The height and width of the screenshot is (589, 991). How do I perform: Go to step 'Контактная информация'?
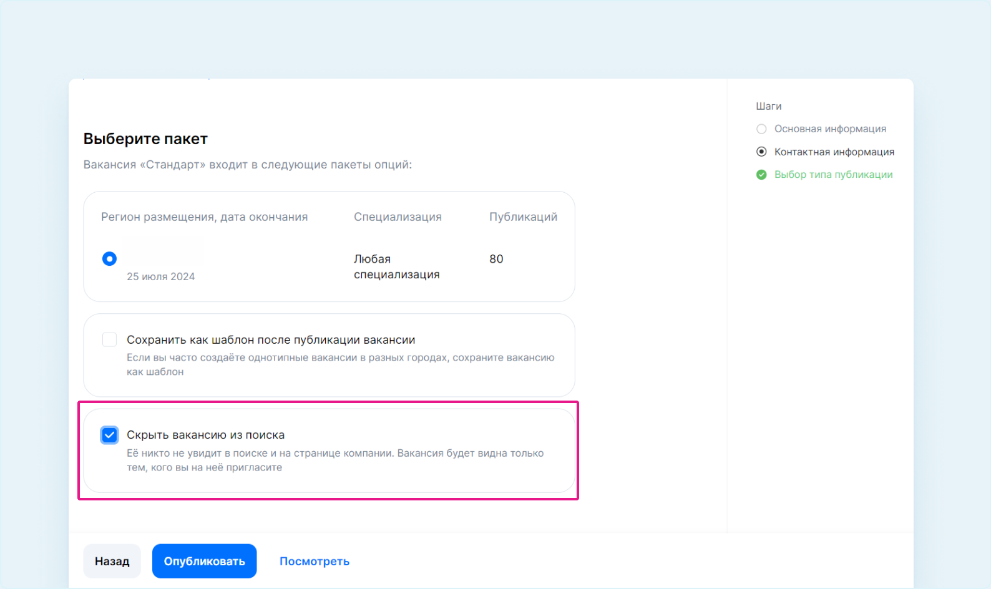(834, 152)
